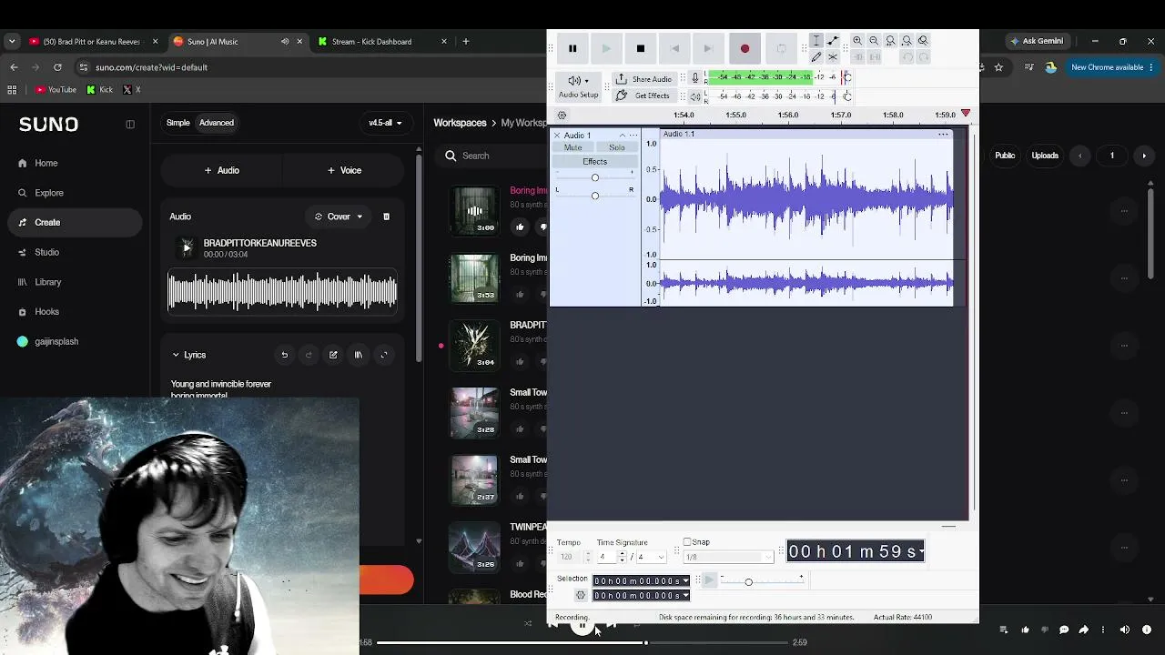
Task: Select the Audacity Draw (pencil) tool
Action: pos(816,57)
